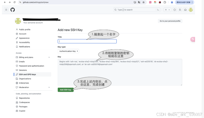Open the browser profile avatar icon

coord(172,2)
